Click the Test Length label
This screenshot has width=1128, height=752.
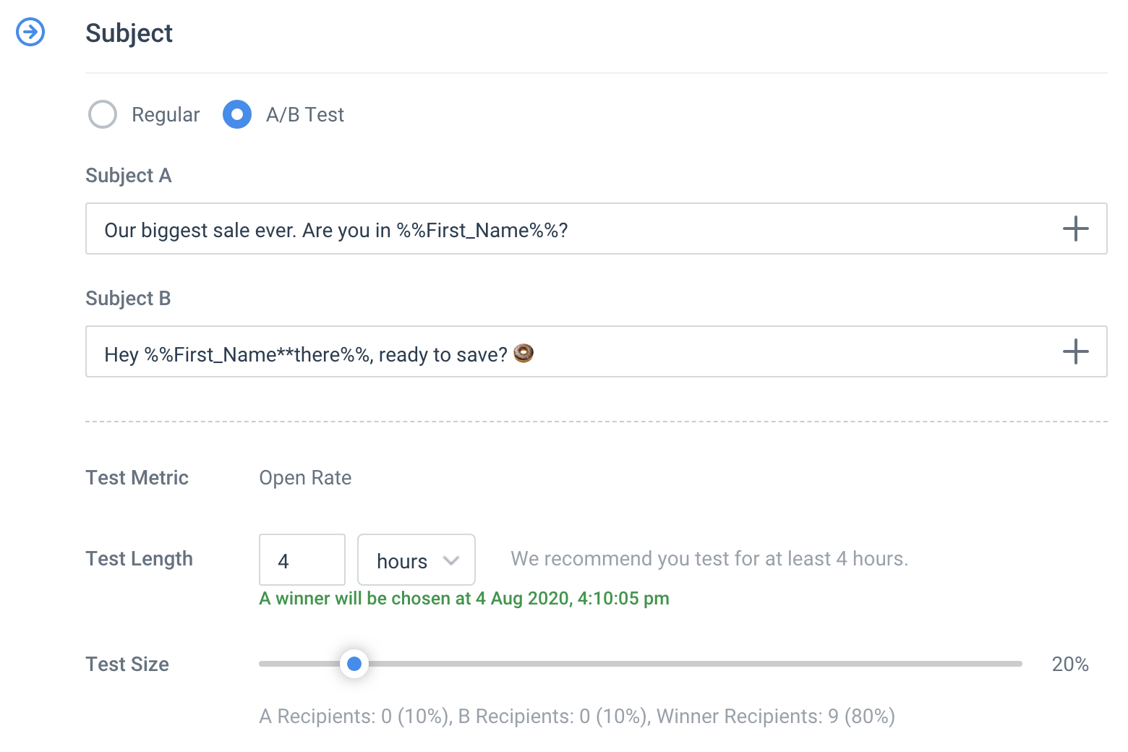pyautogui.click(x=139, y=559)
